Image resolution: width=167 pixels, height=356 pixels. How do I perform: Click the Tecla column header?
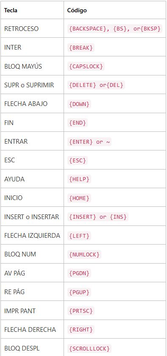point(11,11)
